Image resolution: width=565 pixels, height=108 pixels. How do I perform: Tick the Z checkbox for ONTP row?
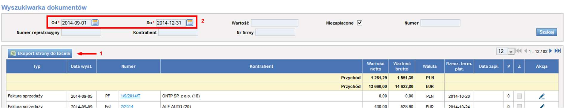click(x=519, y=96)
